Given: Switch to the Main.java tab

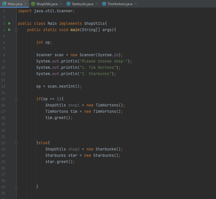Looking at the screenshot, I should tap(14, 4).
